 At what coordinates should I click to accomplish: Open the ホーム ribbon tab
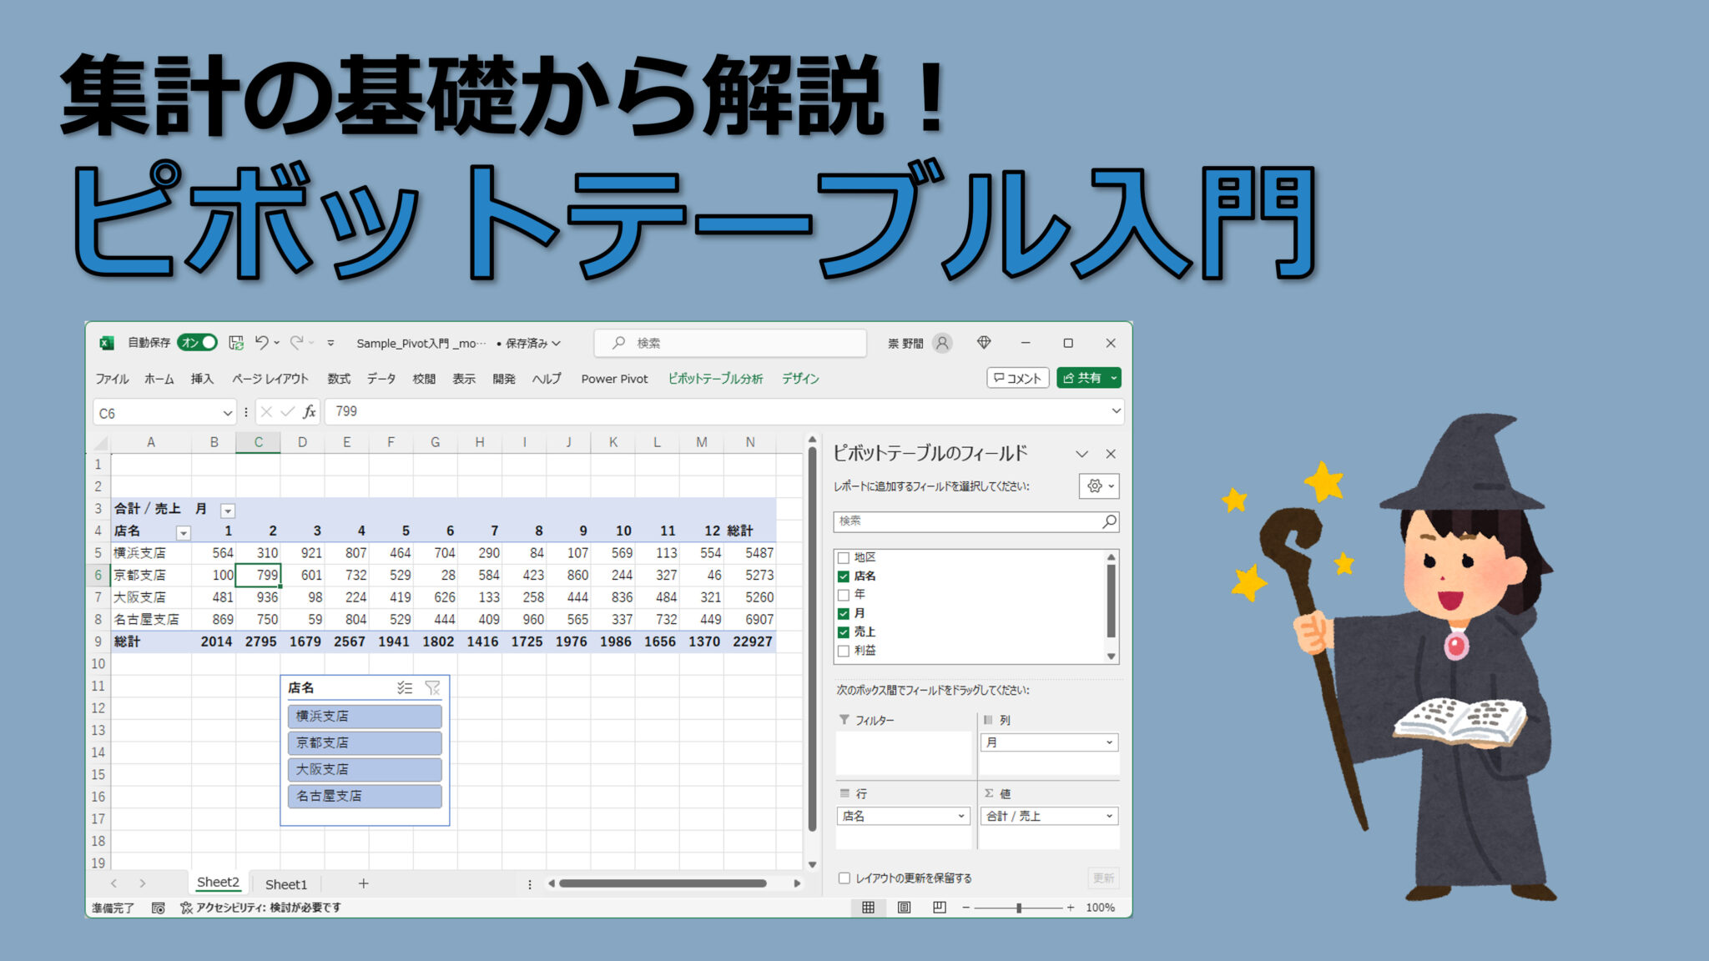pyautogui.click(x=159, y=379)
